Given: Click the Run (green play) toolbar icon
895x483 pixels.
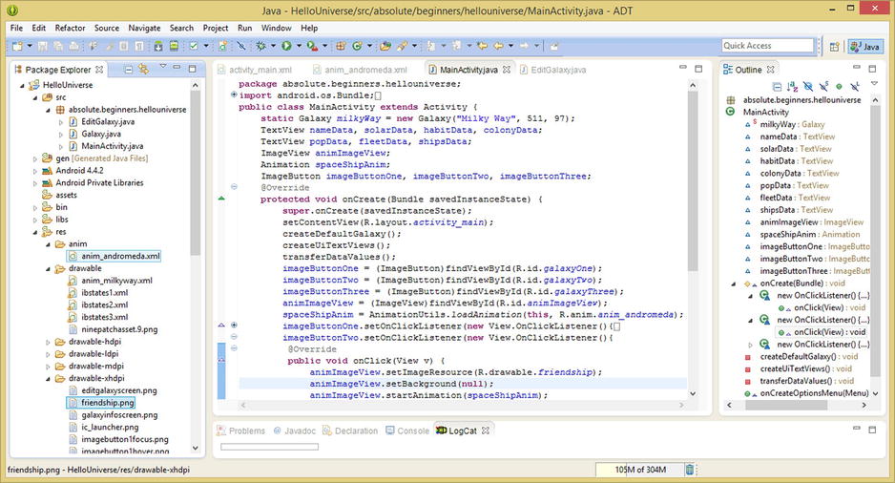Looking at the screenshot, I should coord(285,46).
